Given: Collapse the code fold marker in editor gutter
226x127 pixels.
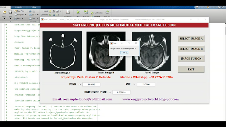Looking at the screenshot, I should pyautogui.click(x=5, y=25).
